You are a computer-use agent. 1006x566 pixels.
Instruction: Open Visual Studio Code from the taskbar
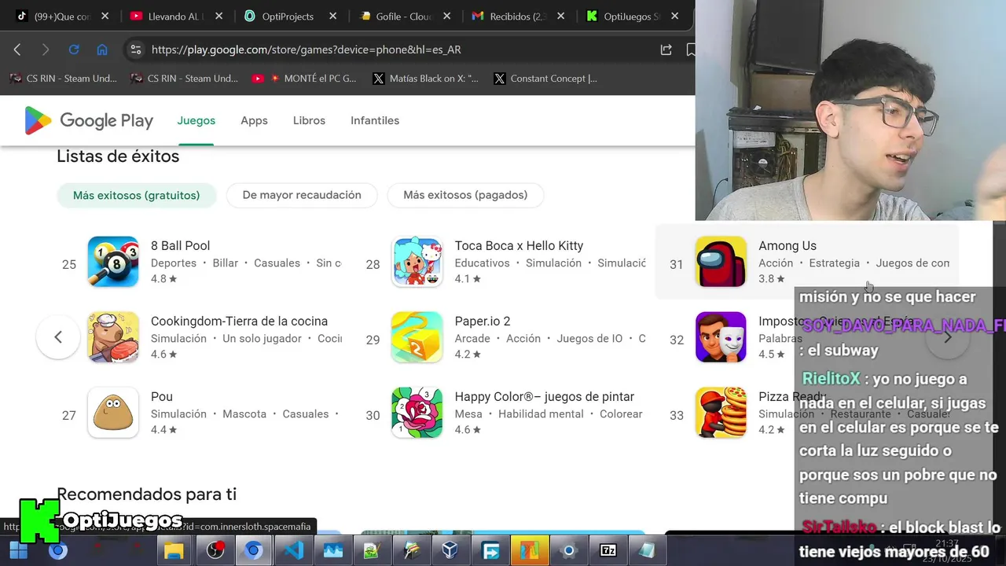(x=294, y=551)
